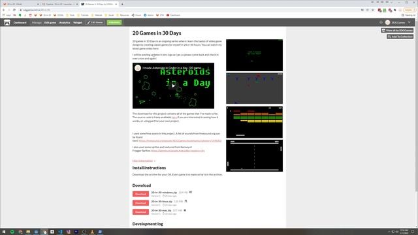Open the first Asteroids screenshot thumbnail

(254, 55)
